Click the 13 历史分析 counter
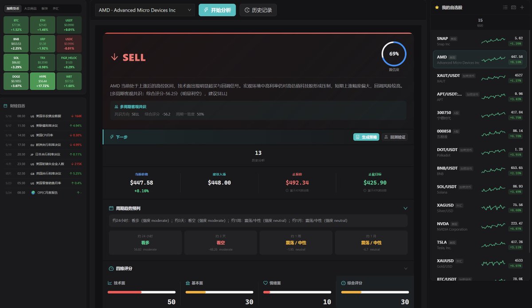Viewport: 532px width, 308px height. [x=258, y=155]
